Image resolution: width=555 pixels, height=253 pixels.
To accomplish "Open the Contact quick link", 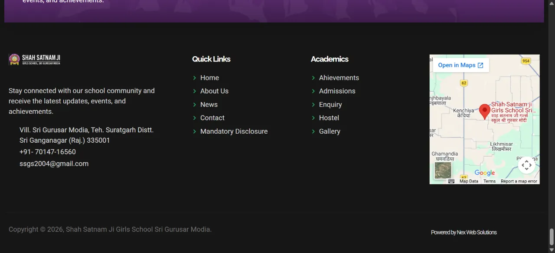I will point(212,118).
